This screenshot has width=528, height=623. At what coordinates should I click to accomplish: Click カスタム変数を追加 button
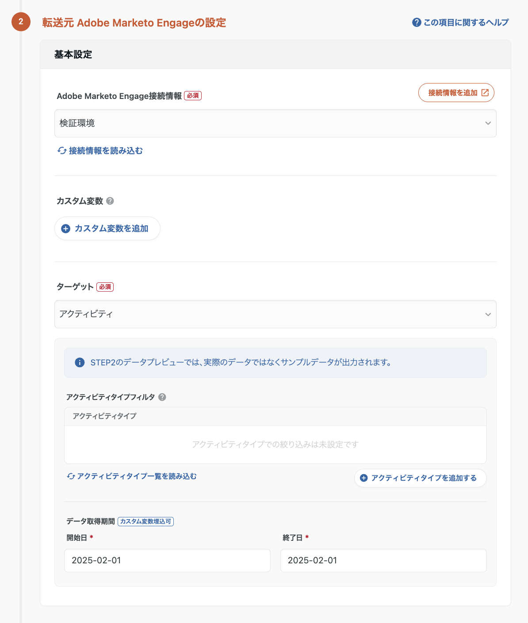coord(107,228)
